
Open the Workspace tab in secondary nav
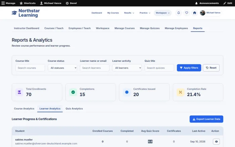pos(103,28)
